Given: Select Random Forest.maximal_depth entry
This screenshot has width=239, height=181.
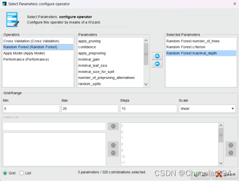Looking at the screenshot, I should point(201,53).
